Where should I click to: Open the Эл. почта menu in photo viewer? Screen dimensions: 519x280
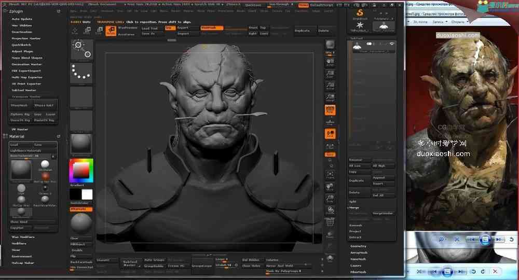point(420,22)
